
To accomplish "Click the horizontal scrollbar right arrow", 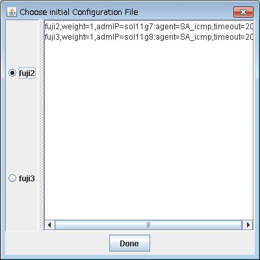I will pyautogui.click(x=248, y=225).
